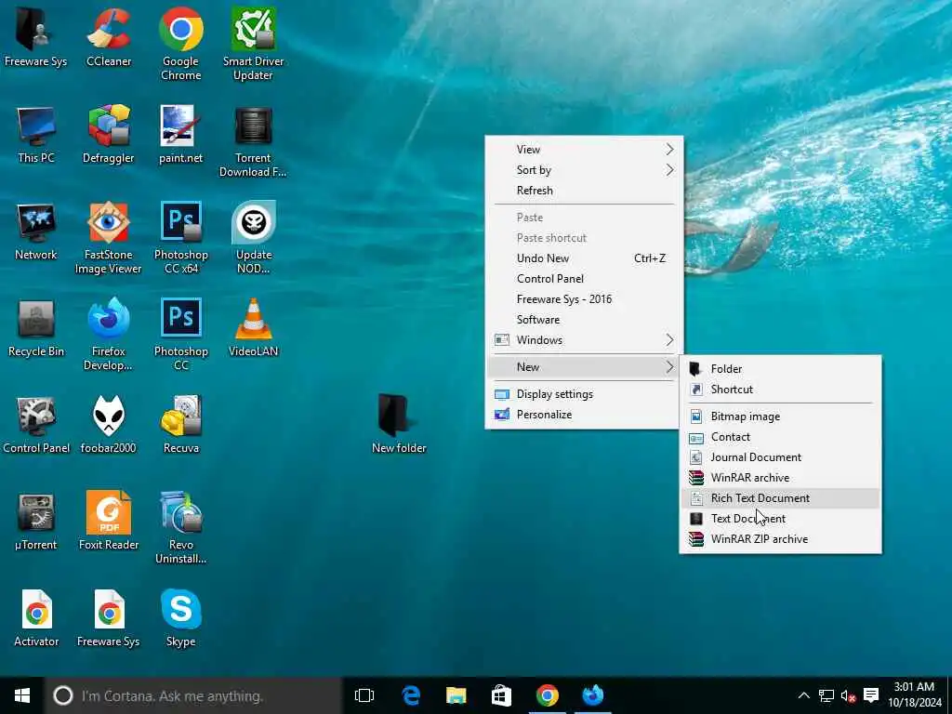The width and height of the screenshot is (952, 714).
Task: Open the taskbar clock and date
Action: pos(915,695)
